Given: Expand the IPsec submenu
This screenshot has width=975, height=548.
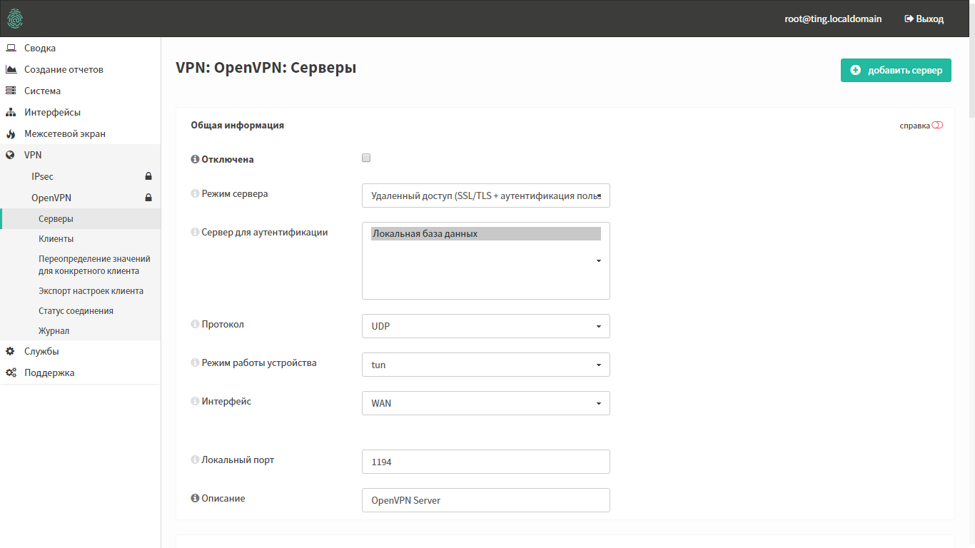Looking at the screenshot, I should pyautogui.click(x=80, y=176).
